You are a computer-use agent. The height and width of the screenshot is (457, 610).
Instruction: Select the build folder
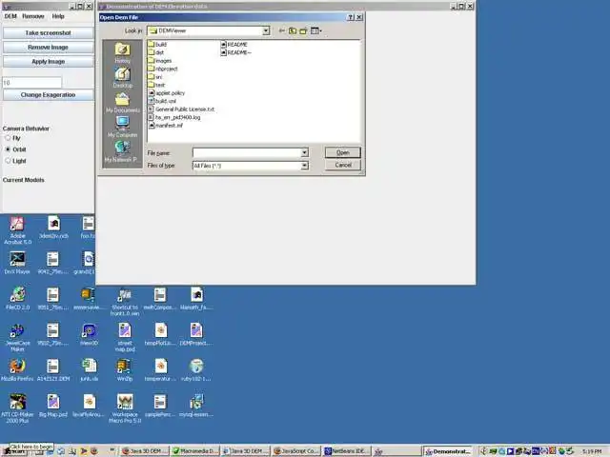(157, 45)
